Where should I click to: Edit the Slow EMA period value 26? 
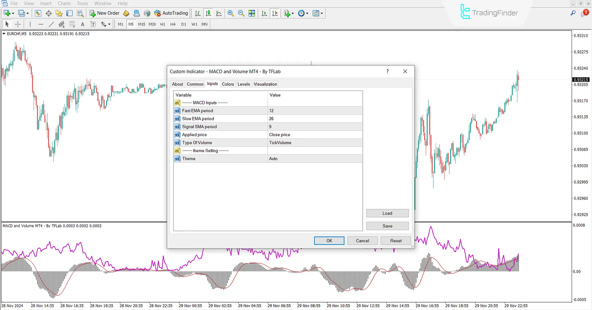pyautogui.click(x=315, y=119)
